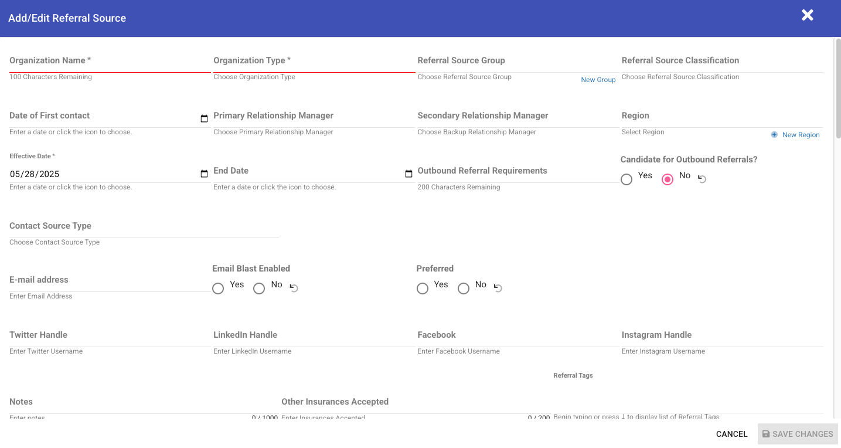Reset the Candidate for Outbound Referrals selection
The height and width of the screenshot is (448, 841).
[x=702, y=179]
